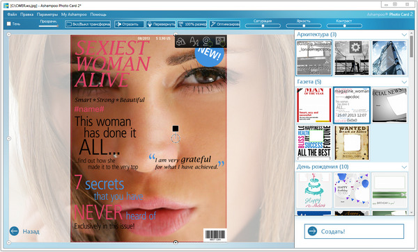Viewport: 418px width, 252px height.
Task: Open the Параметры menu
Action: 47,15
